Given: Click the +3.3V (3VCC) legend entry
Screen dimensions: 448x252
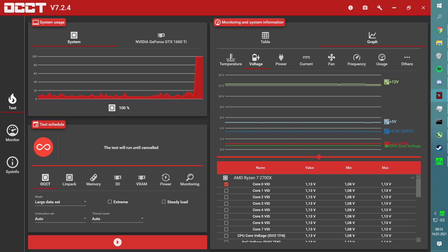Looking at the screenshot, I should coord(399,131).
